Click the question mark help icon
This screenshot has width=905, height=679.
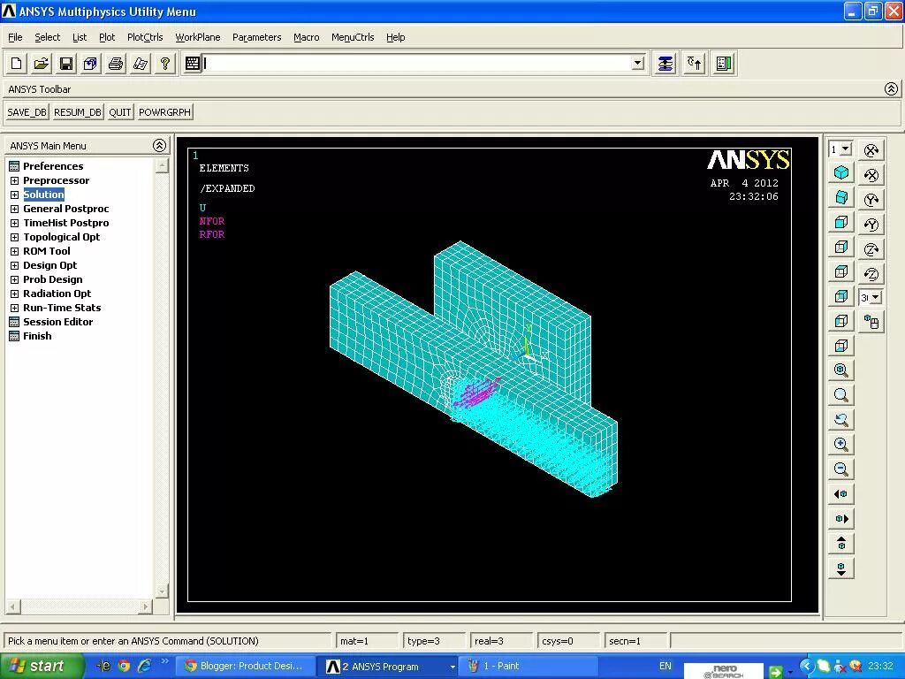[x=165, y=64]
